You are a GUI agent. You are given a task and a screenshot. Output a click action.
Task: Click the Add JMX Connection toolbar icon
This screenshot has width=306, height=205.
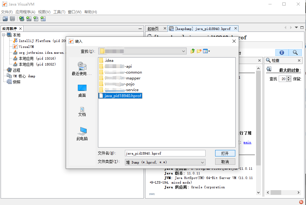tap(29, 19)
